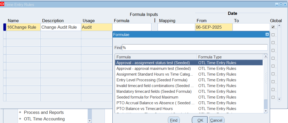Click navigator tree scroll-down arrow
The width and height of the screenshot is (288, 123).
coord(90,121)
